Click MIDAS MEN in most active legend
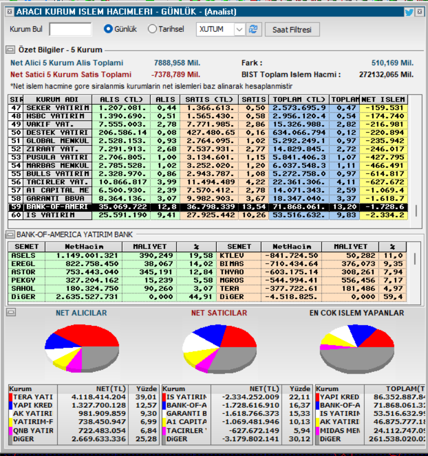 click(x=340, y=431)
